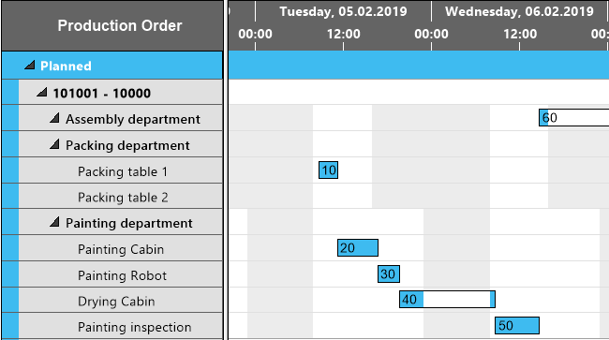The image size is (609, 340).
Task: Collapse the Assembly department node
Action: (x=54, y=118)
